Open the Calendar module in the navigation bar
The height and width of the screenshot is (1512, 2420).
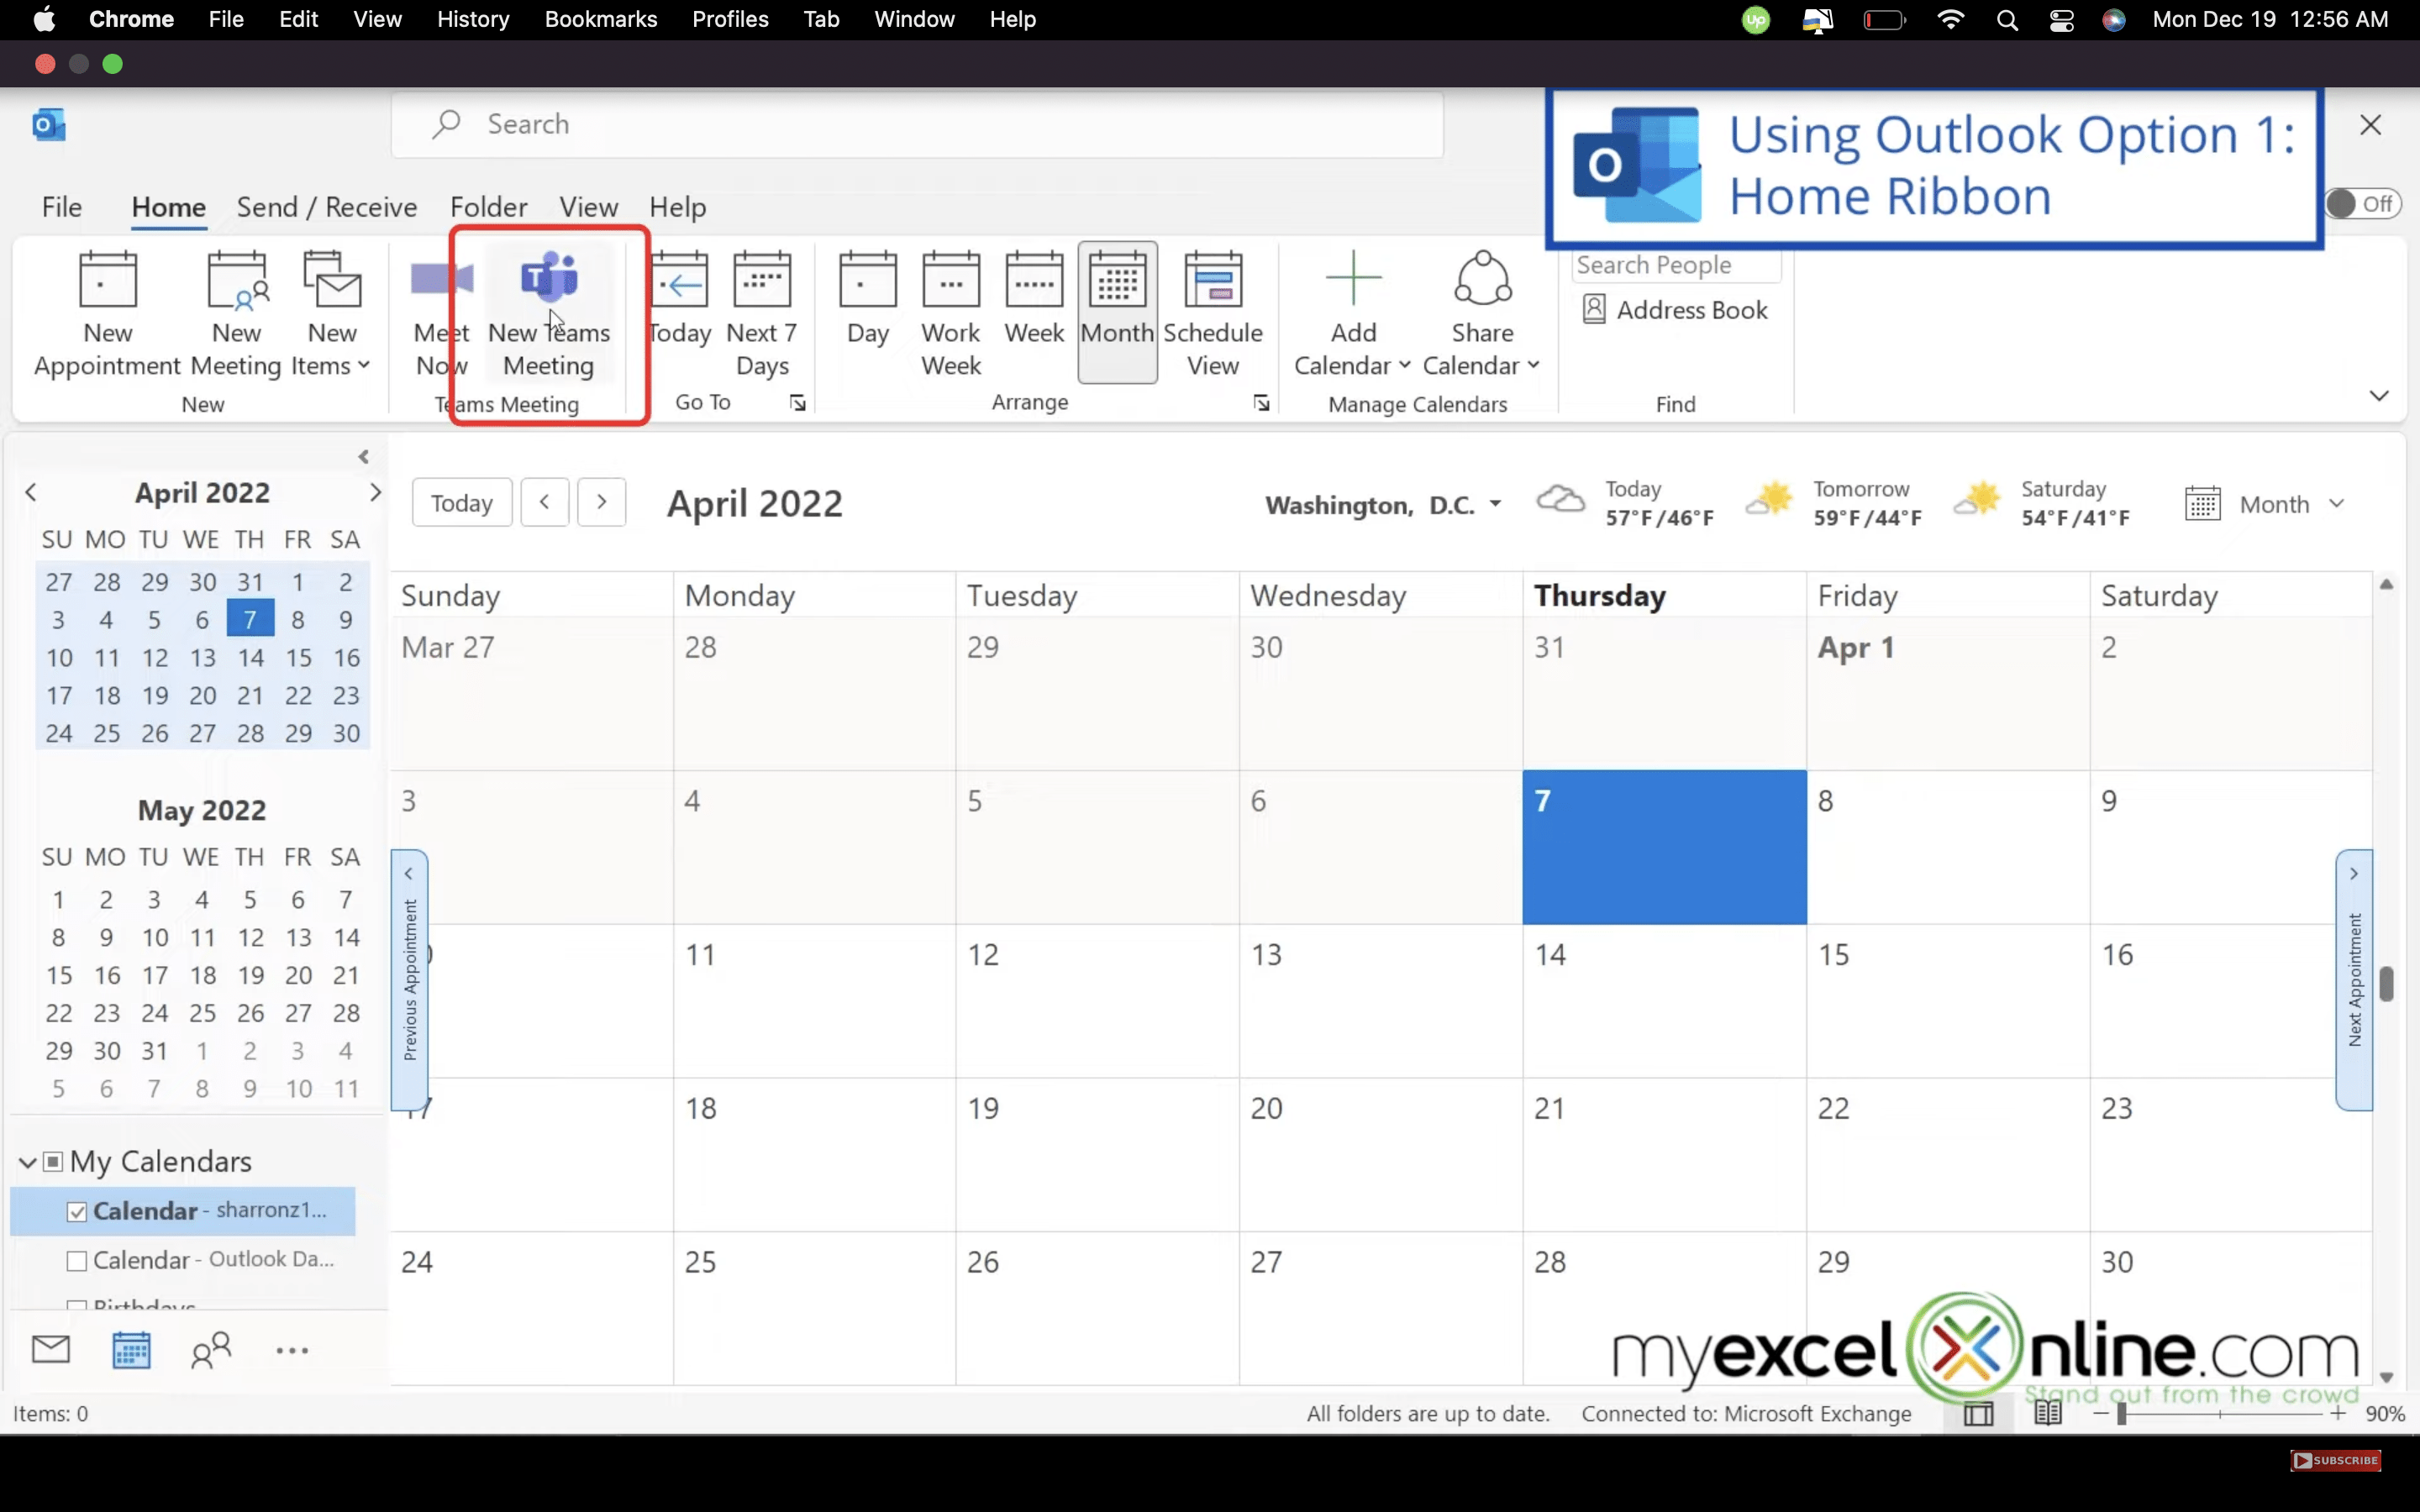point(131,1350)
